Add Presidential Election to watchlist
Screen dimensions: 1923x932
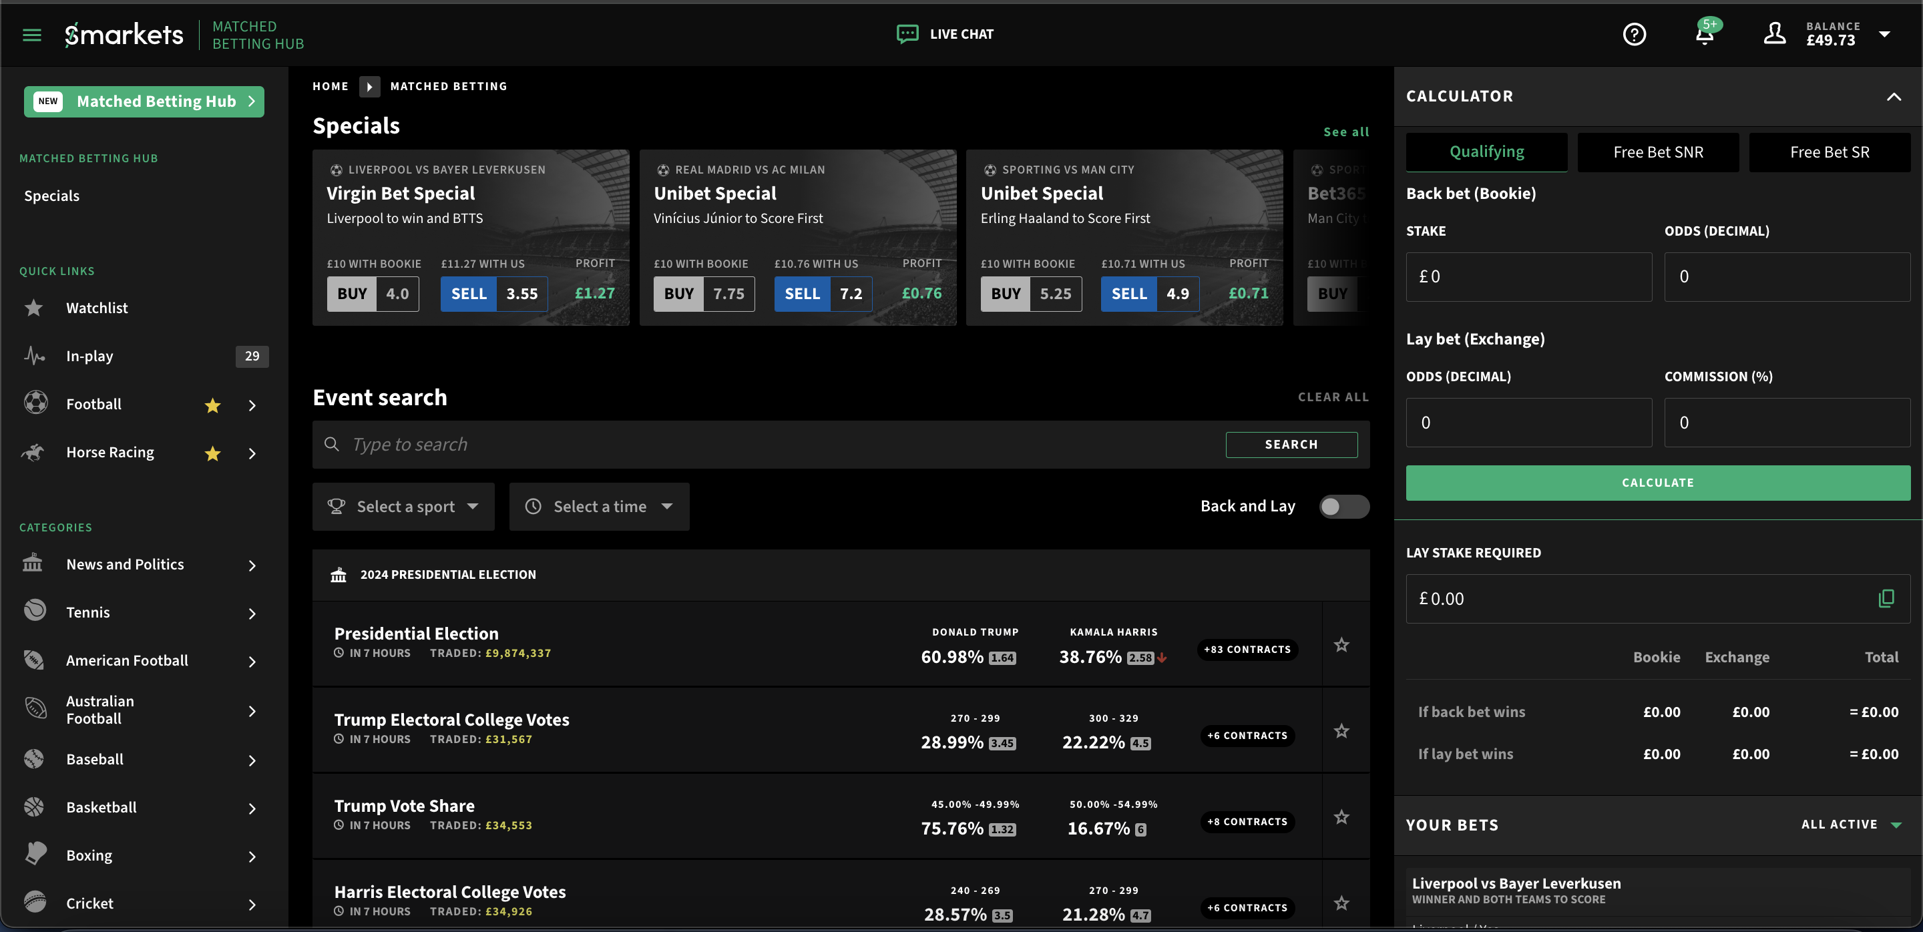[1341, 645]
